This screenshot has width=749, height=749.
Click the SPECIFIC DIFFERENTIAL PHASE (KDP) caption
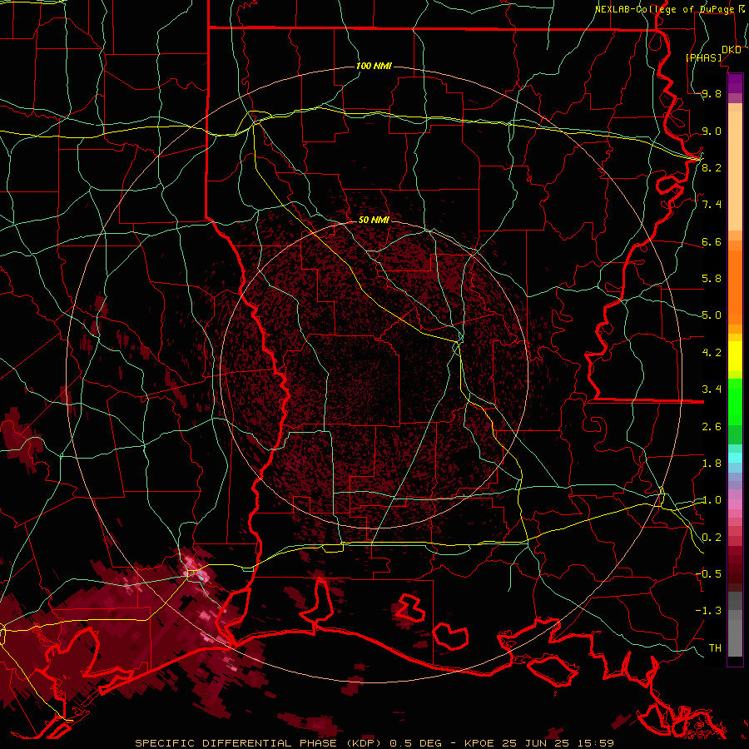260,743
